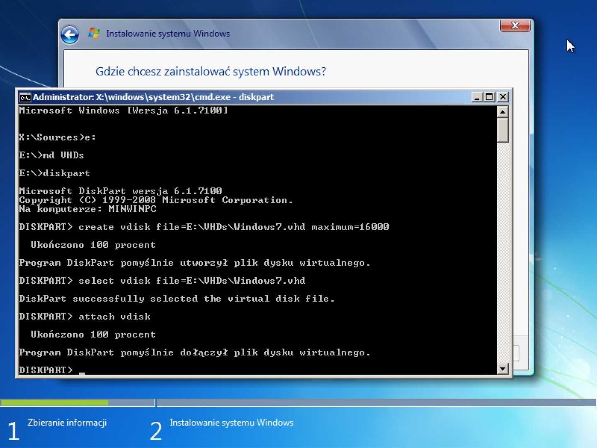Click the Windows flag icon beside wizard title

tap(93, 33)
